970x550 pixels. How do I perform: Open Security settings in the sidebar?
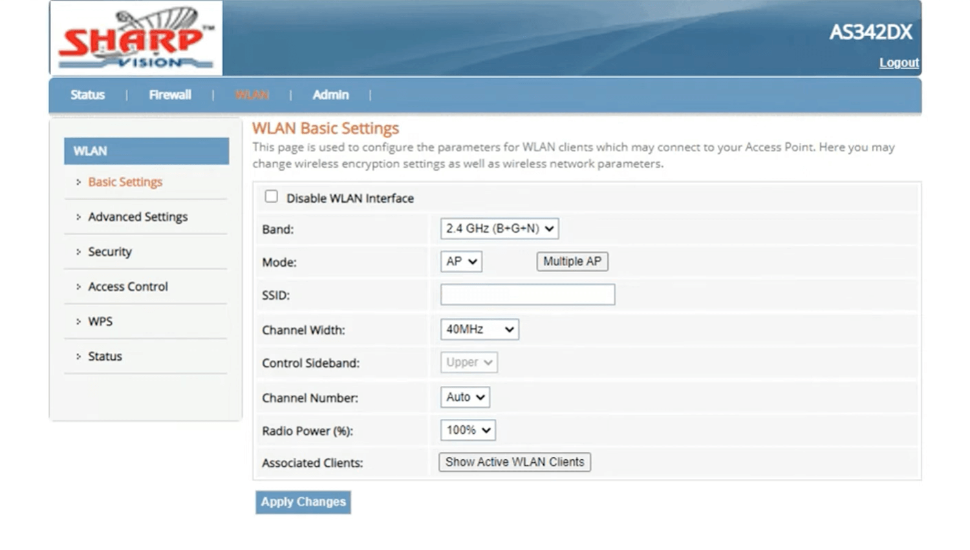110,252
